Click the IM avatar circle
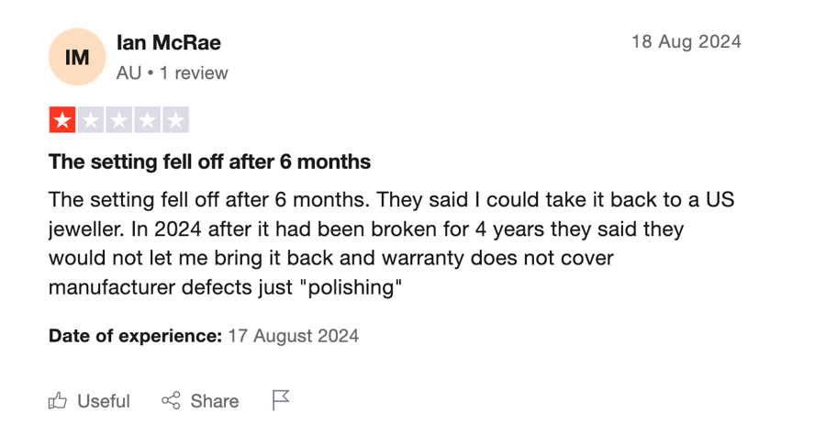This screenshot has width=826, height=446. point(77,57)
